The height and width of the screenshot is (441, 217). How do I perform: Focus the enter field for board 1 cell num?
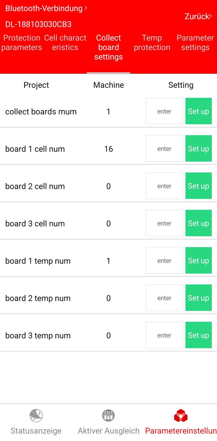click(x=164, y=148)
